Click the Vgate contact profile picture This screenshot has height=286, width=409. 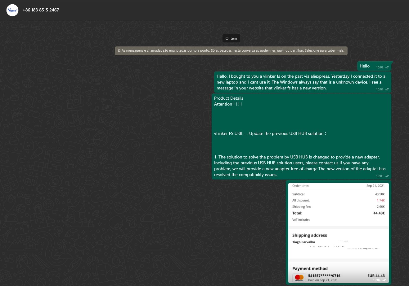(12, 10)
